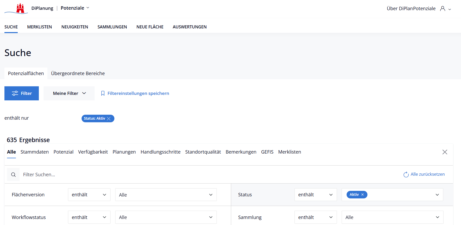
Task: Close the filter panel with X
Action: click(445, 152)
